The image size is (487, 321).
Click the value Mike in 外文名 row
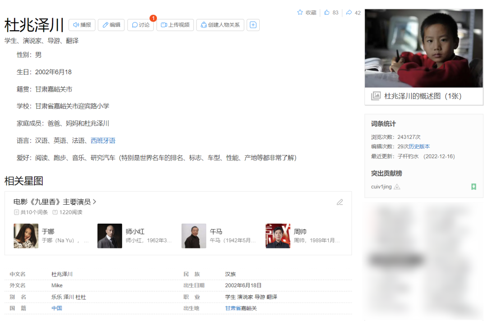click(57, 286)
